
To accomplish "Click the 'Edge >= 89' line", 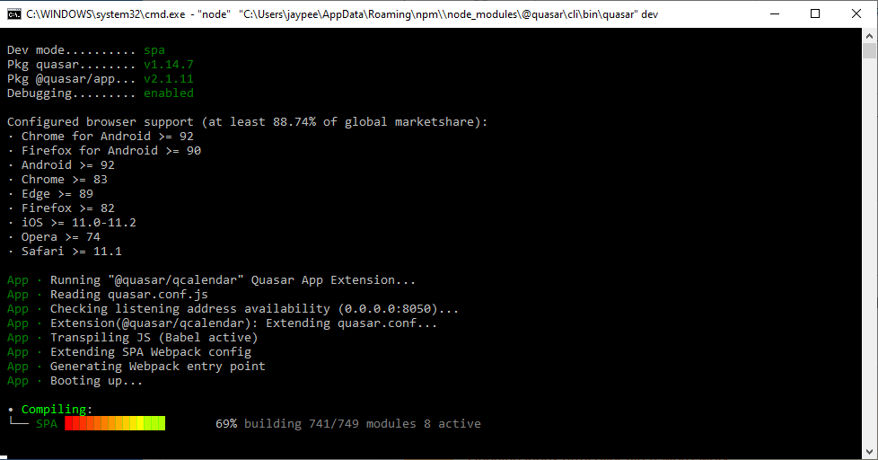I will click(50, 194).
